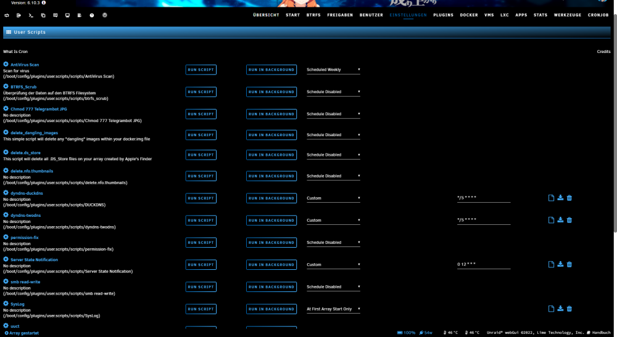Open the WERKZEUGE tab
The width and height of the screenshot is (617, 337).
pos(568,15)
